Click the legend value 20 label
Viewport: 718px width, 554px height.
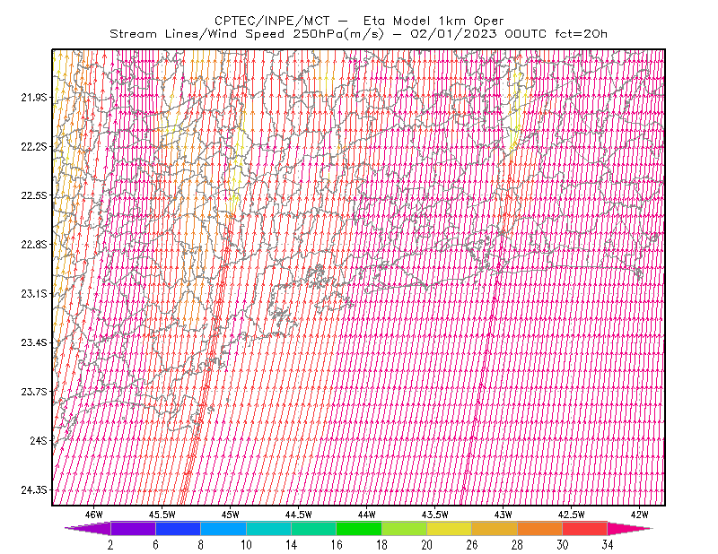[427, 545]
